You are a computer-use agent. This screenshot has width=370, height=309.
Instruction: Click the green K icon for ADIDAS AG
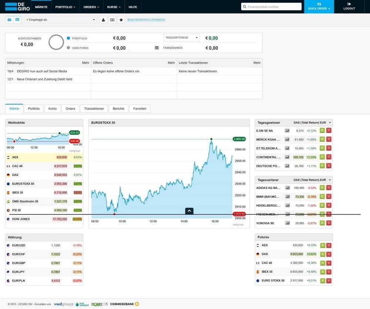322,188
